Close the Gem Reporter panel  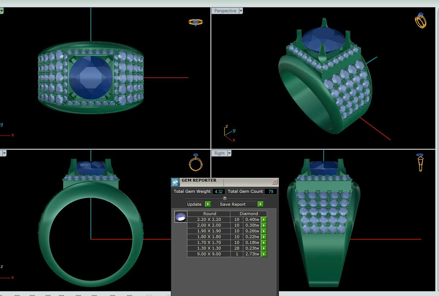275,182
